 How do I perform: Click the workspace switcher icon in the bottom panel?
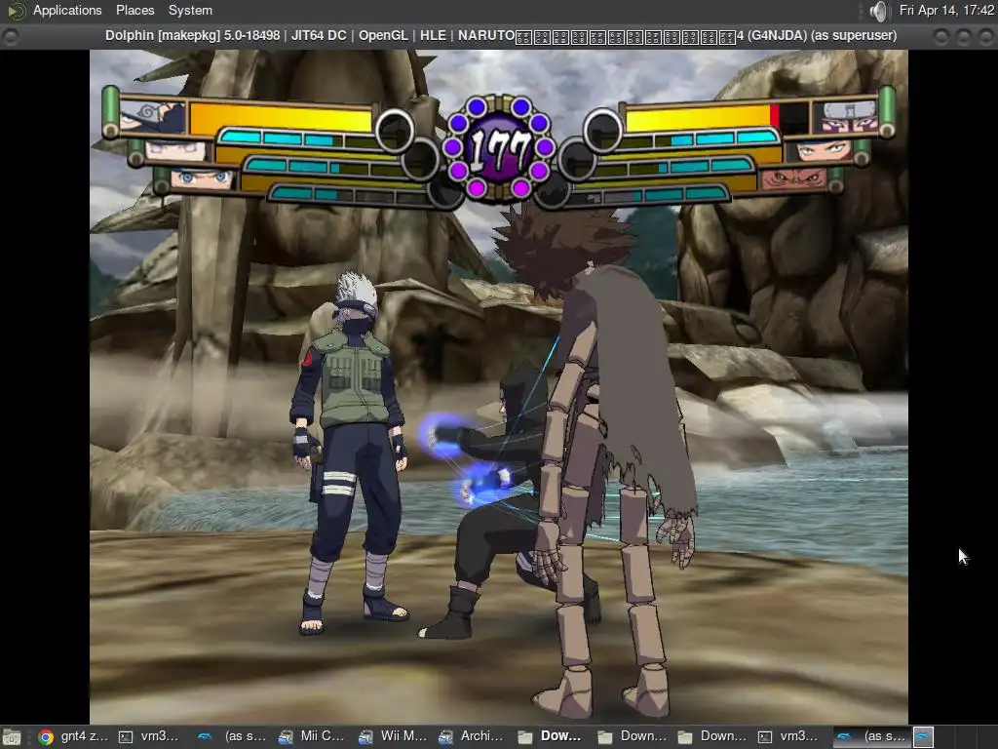point(924,737)
